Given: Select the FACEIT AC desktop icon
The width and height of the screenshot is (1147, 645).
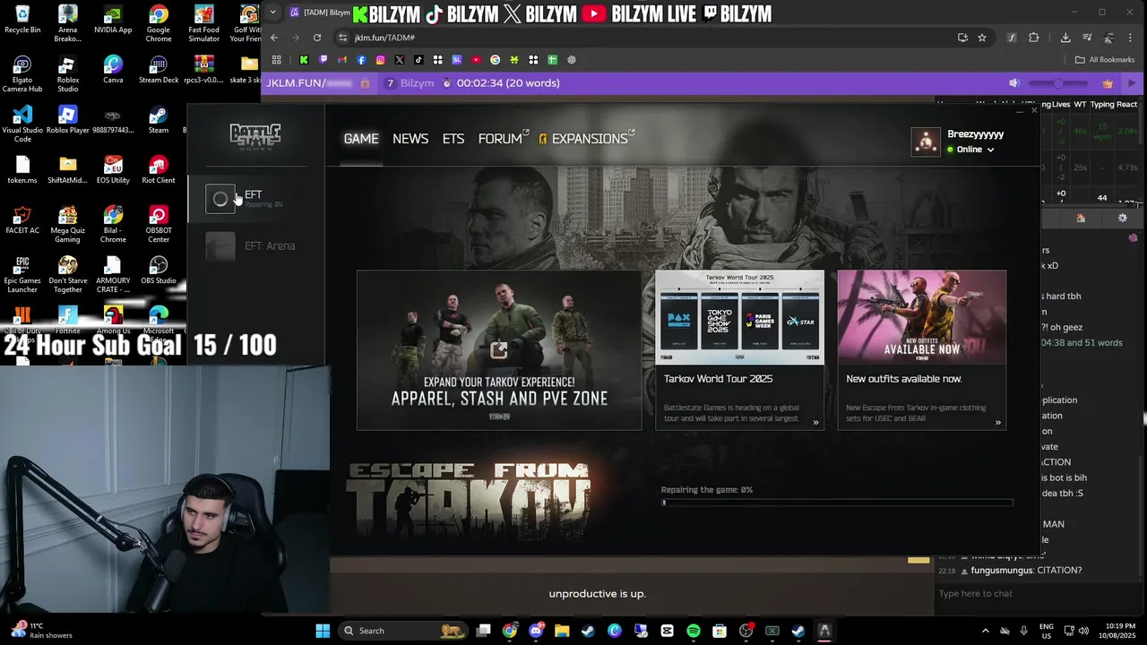Looking at the screenshot, I should 22,220.
